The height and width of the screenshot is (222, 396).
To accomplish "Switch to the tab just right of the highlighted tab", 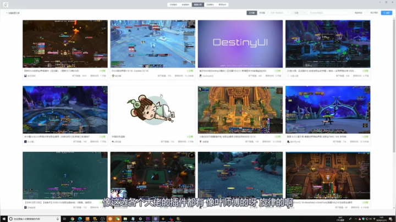I will click(210, 4).
